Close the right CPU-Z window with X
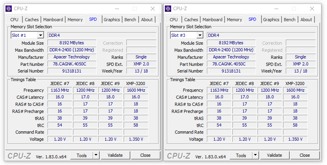This screenshot has height=165, width=327. (x=312, y=9)
